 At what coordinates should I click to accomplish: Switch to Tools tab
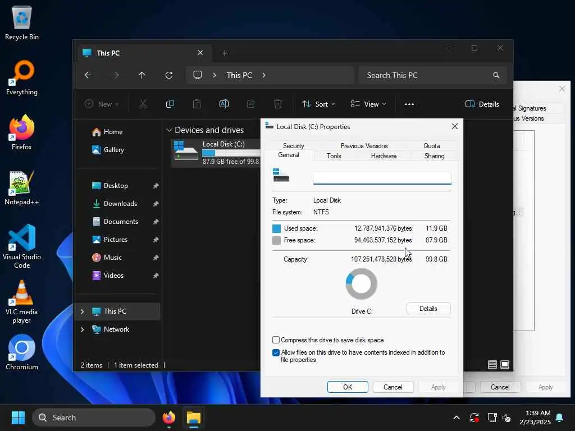(334, 156)
